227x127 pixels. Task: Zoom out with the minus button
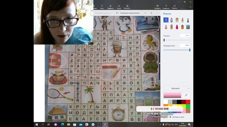click(145, 13)
